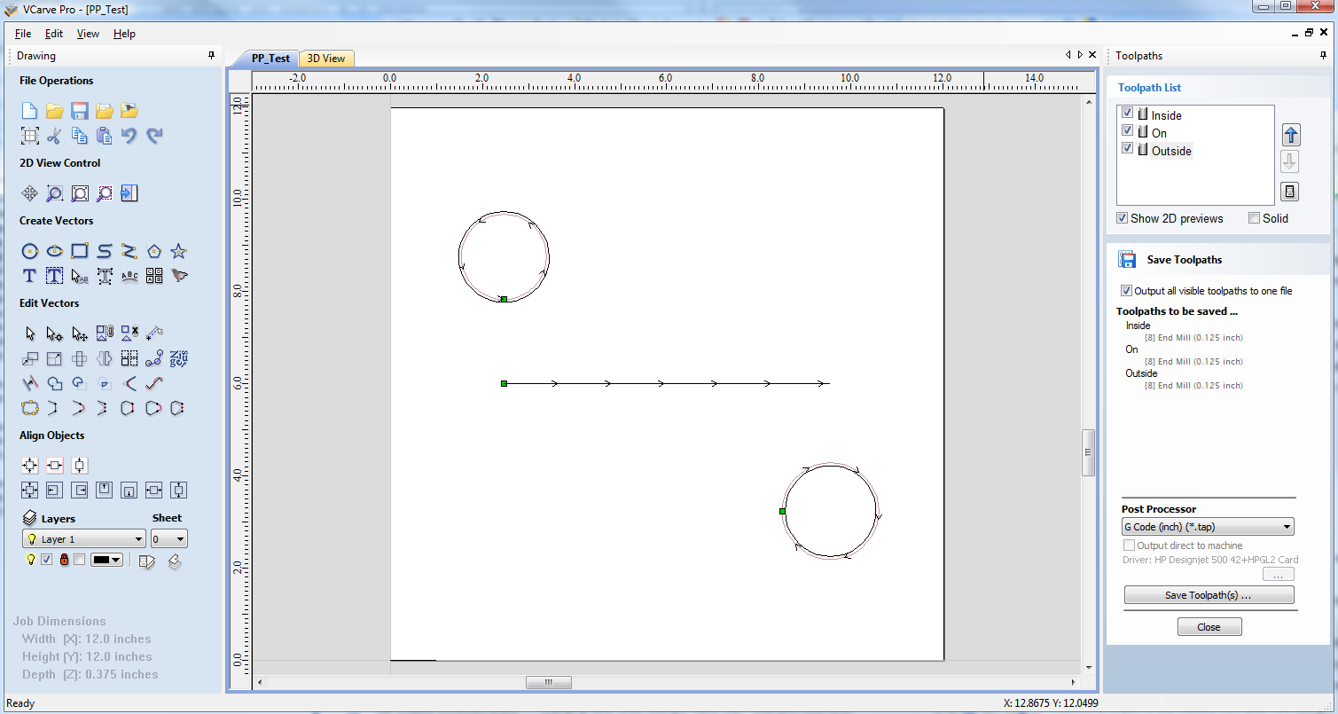Select the Draw Text tool

[29, 276]
